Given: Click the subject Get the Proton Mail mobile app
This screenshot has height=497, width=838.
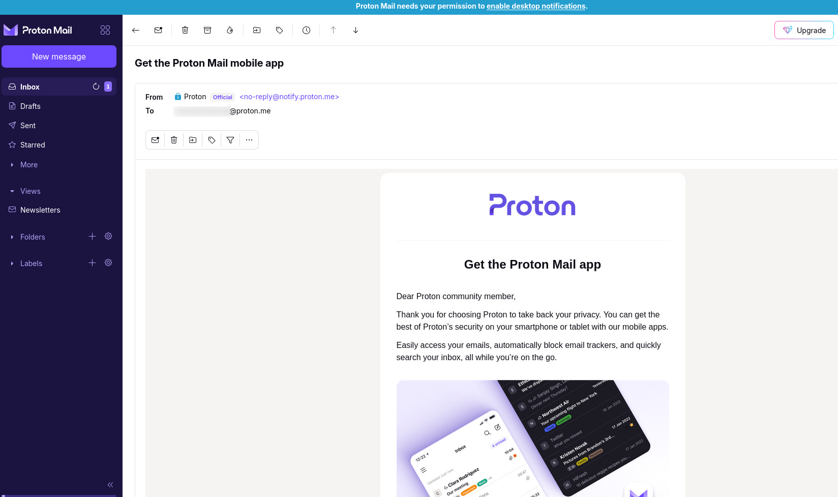Looking at the screenshot, I should point(209,63).
